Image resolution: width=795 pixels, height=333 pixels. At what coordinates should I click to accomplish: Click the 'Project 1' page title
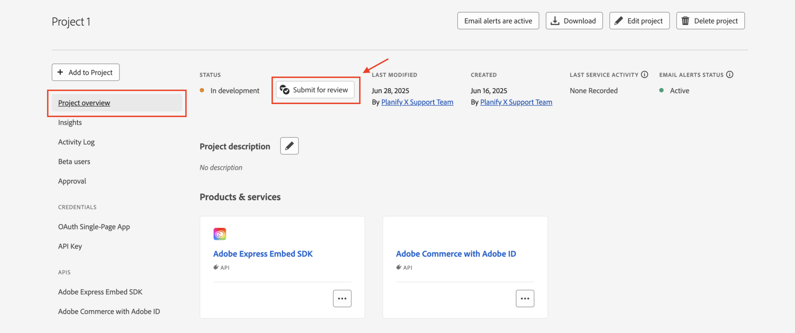pyautogui.click(x=71, y=22)
